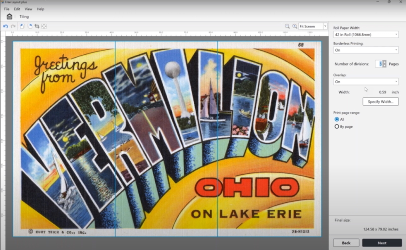406x250 pixels.
Task: Rotate the image counterclockwise
Action: 22,26
